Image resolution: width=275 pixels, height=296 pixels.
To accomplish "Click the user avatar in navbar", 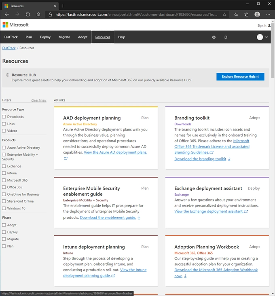I will 260,37.
